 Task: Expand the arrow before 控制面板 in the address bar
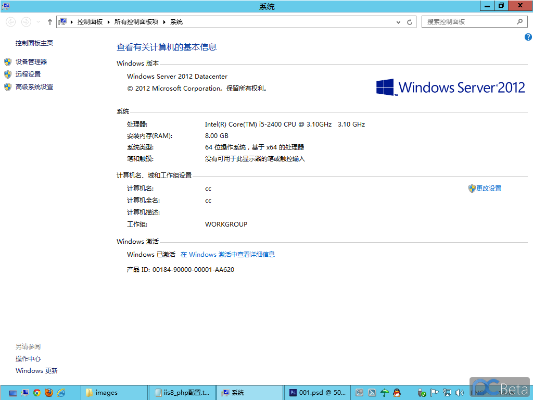72,22
